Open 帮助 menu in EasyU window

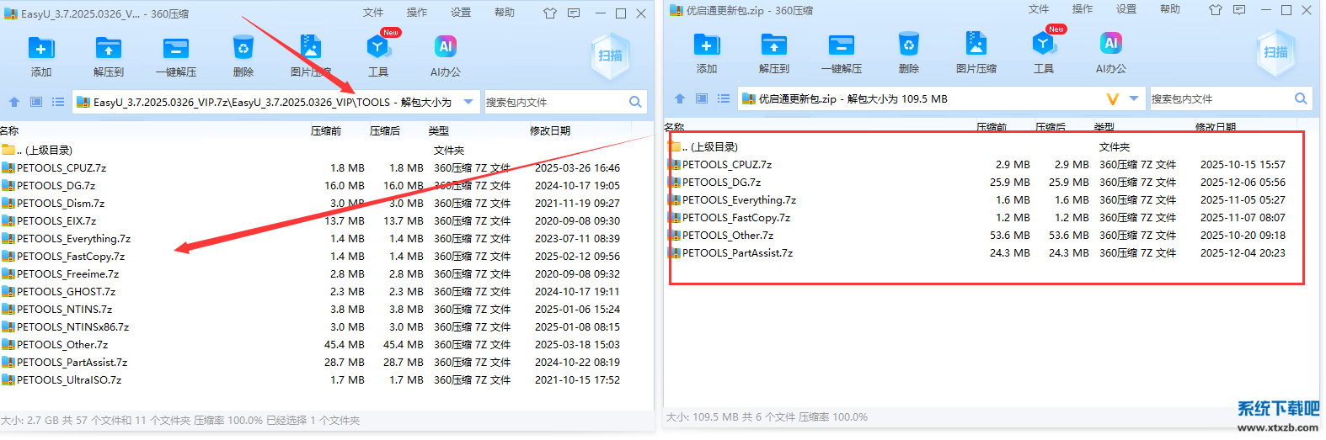pos(505,13)
